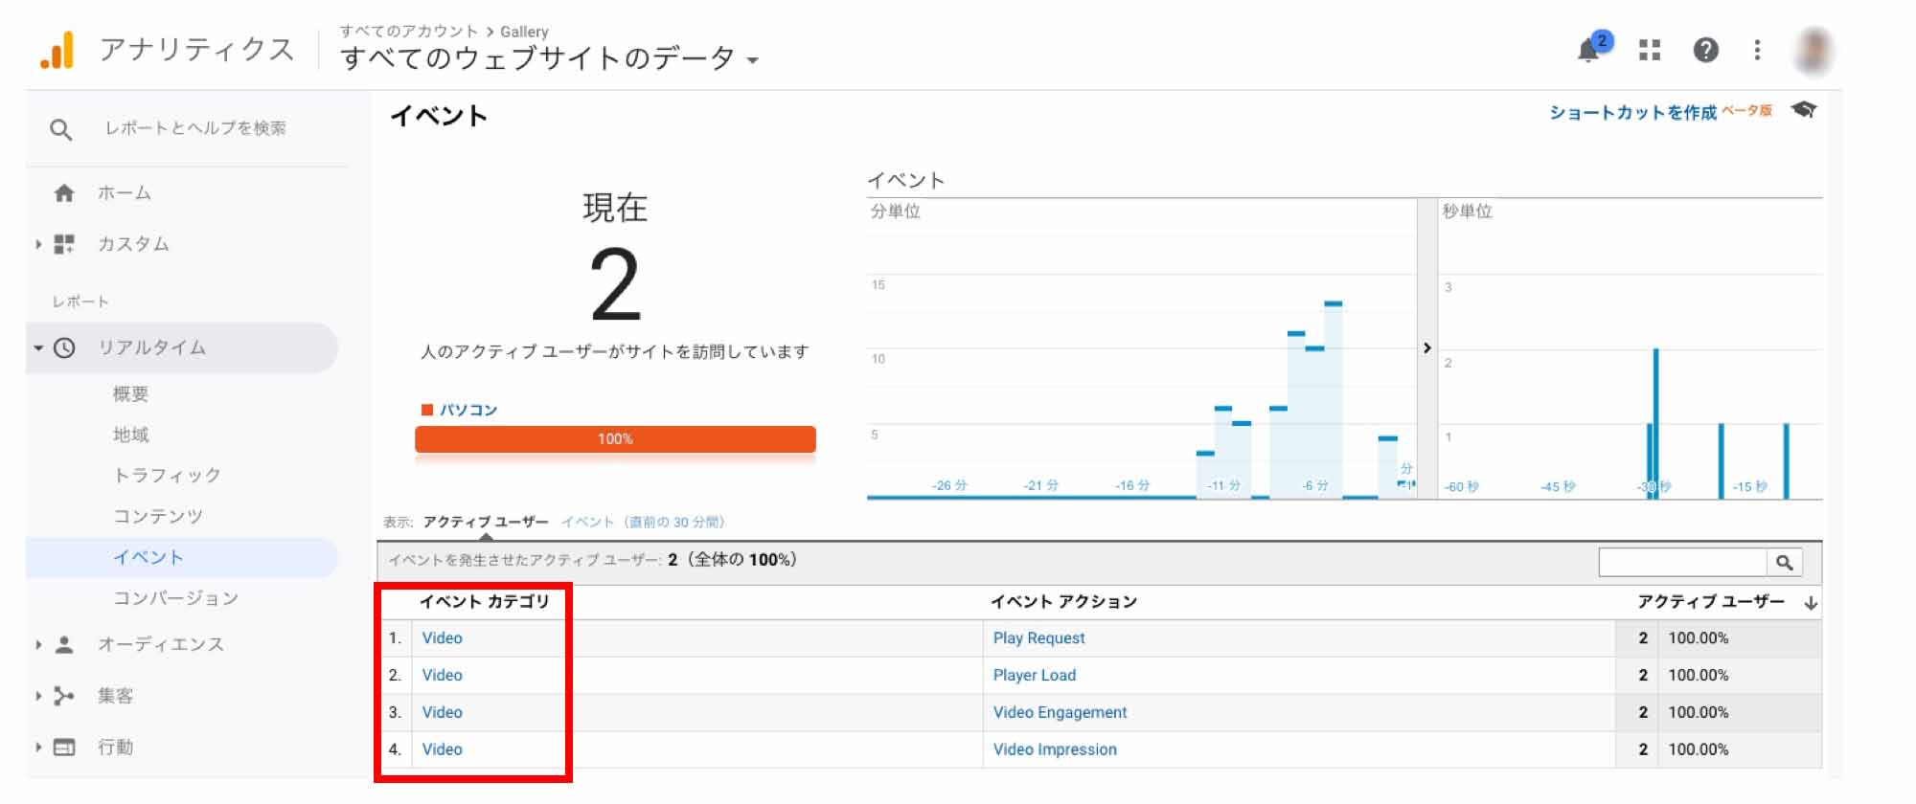Viewport: 1916px width, 804px height.
Task: Expand the オーディエンス sidebar section
Action: pyautogui.click(x=160, y=644)
